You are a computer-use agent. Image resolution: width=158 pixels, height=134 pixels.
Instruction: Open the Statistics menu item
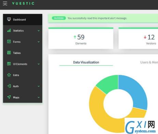click(x=23, y=31)
